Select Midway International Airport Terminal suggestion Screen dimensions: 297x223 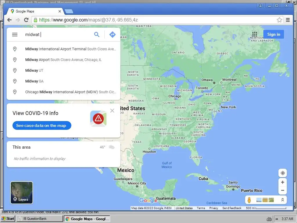tap(64, 49)
